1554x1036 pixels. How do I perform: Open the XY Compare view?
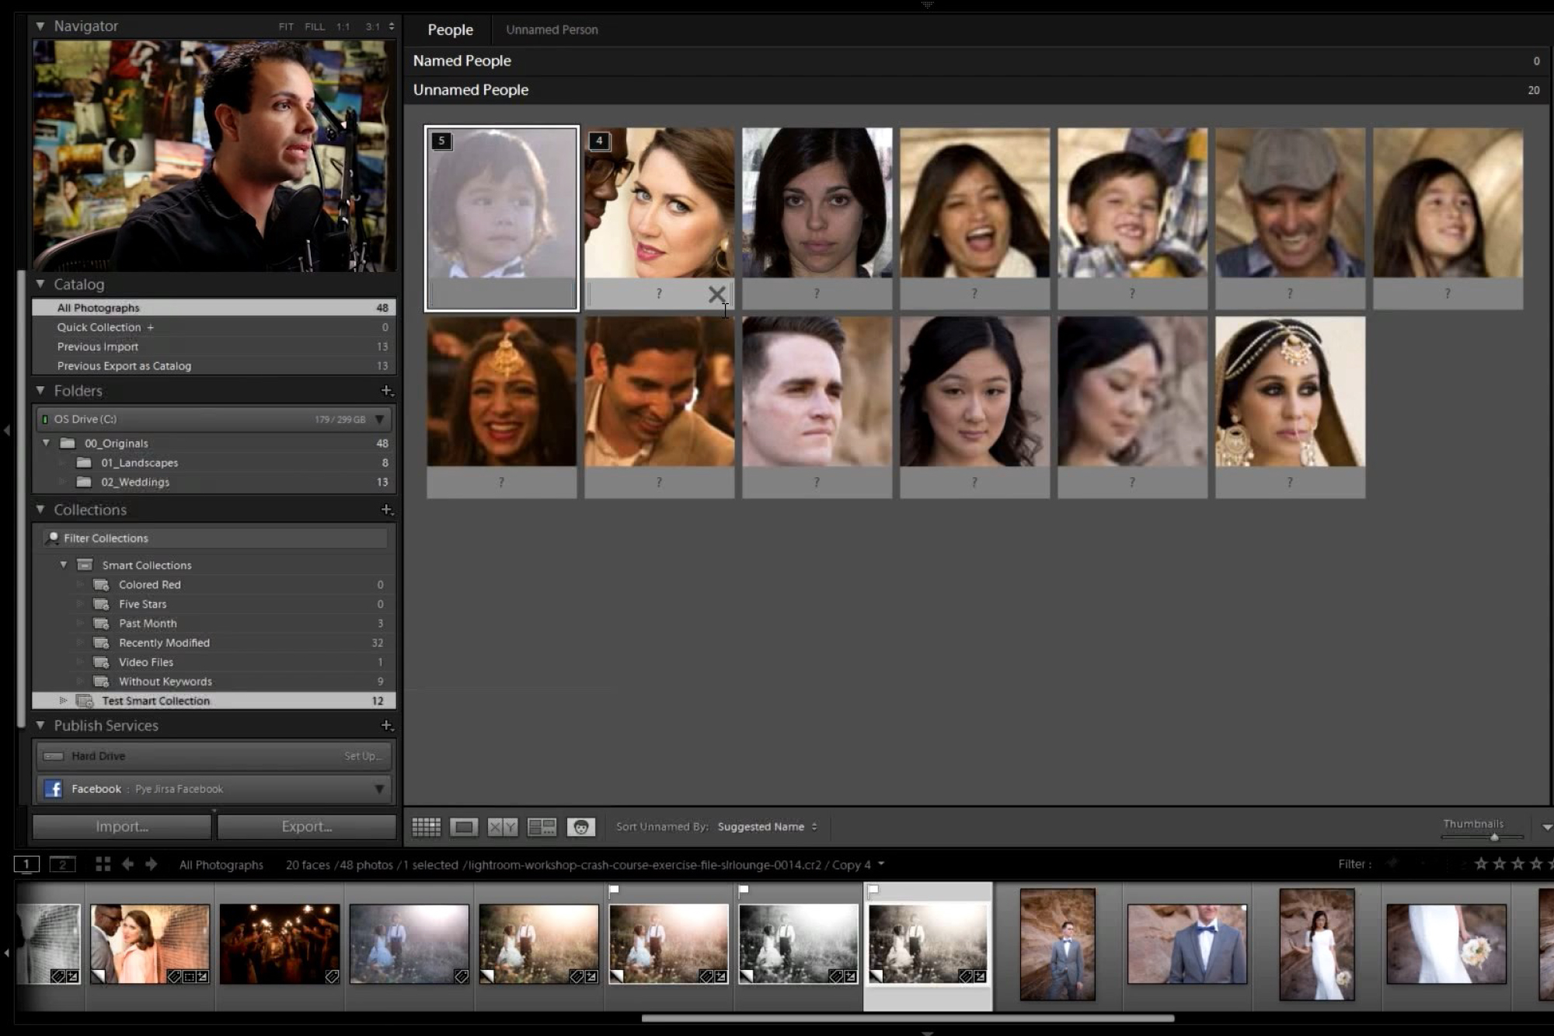(x=502, y=827)
